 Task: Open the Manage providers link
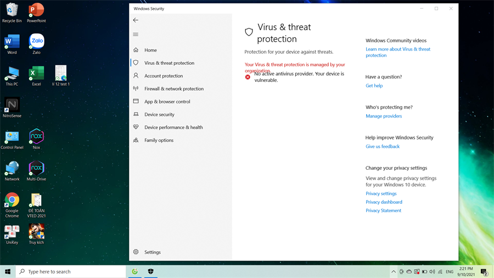click(384, 116)
